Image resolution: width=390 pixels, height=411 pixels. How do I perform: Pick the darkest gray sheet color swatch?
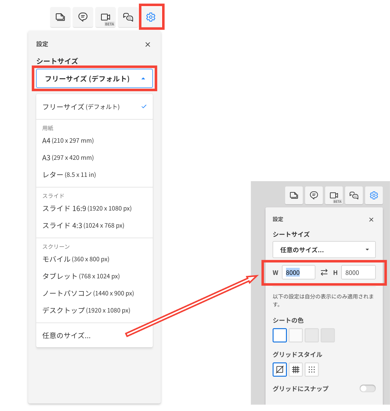pyautogui.click(x=328, y=335)
